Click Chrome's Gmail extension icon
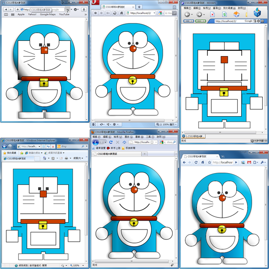 (x=249, y=162)
